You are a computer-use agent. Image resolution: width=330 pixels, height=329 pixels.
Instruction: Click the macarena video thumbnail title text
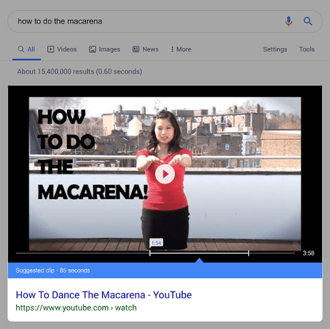click(x=92, y=155)
